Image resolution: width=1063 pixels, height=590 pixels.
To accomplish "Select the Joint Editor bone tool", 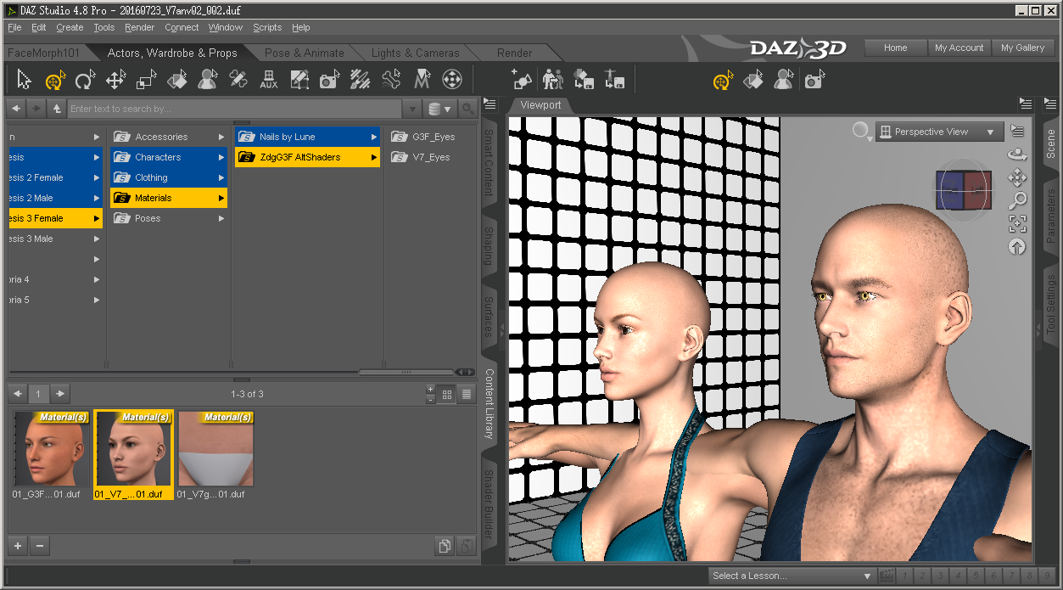I will 238,81.
